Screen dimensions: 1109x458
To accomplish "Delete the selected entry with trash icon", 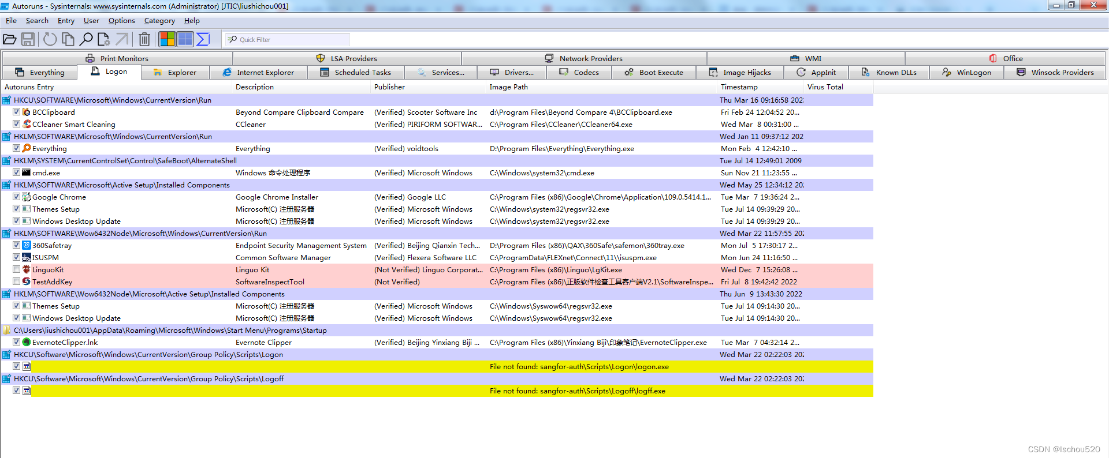I will (144, 39).
